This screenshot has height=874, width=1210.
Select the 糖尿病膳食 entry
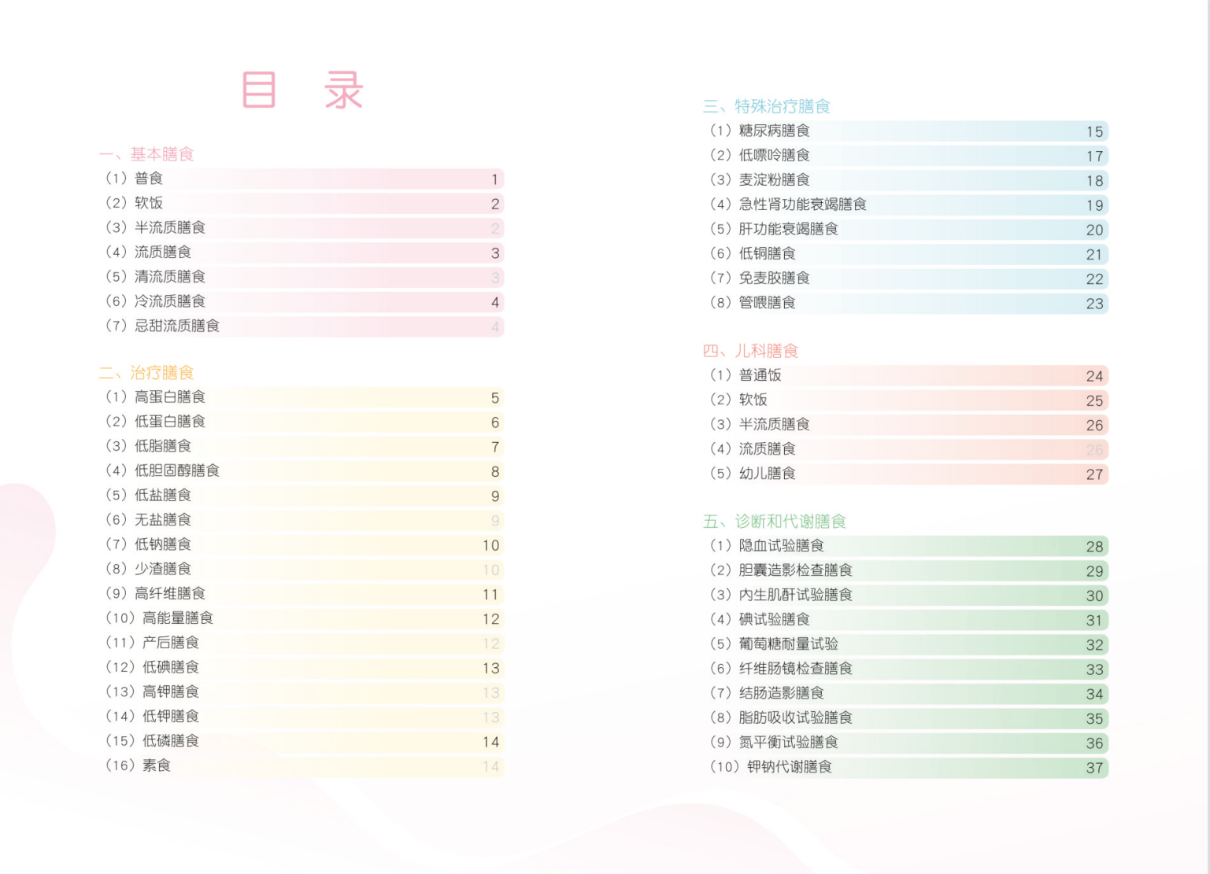774,131
